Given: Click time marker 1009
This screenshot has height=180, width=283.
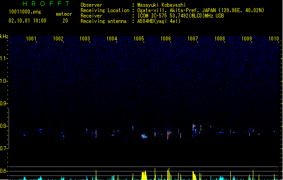Looking at the screenshot, I should [x=247, y=39].
